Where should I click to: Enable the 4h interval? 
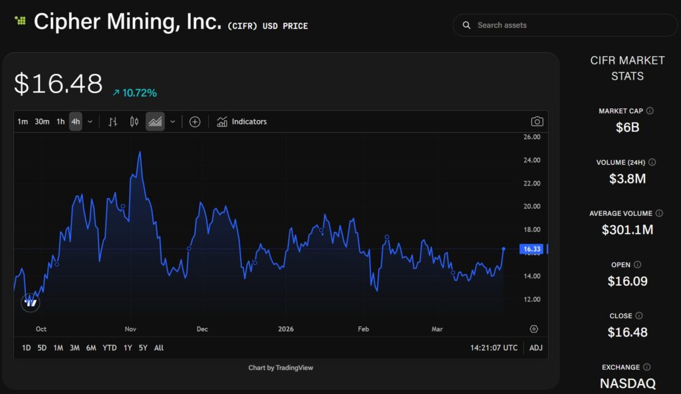(x=75, y=122)
